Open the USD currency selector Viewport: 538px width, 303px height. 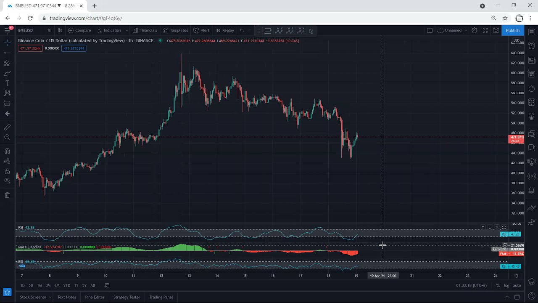point(516,40)
